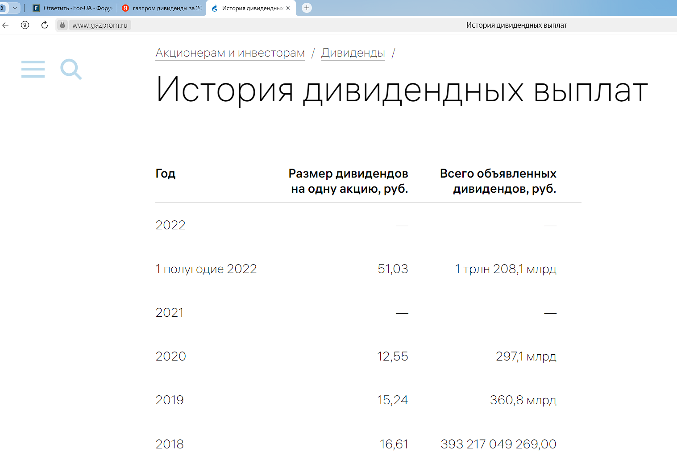Click the 12,55 dividend value
This screenshot has height=460, width=677.
click(393, 356)
